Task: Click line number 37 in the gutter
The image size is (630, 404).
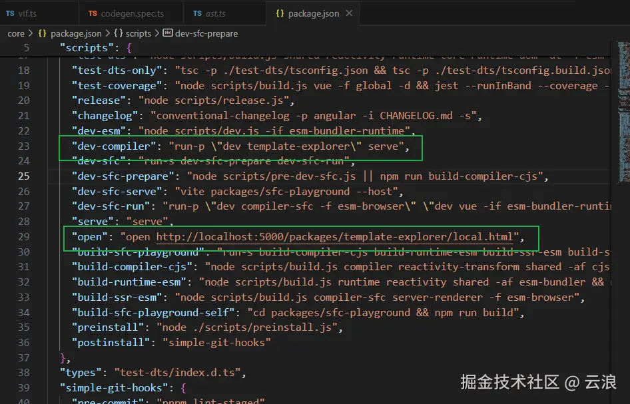Action: 24,358
